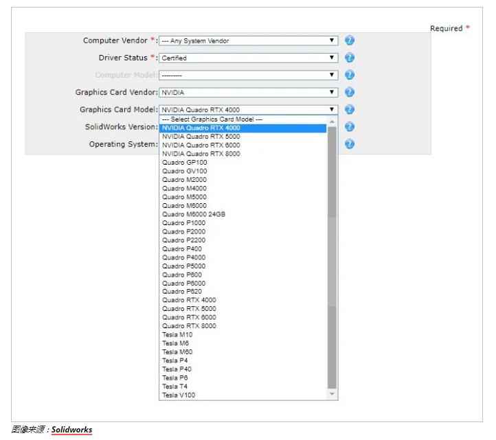Click scroll up arrow of model list
This screenshot has height=440, width=496.
click(x=332, y=121)
